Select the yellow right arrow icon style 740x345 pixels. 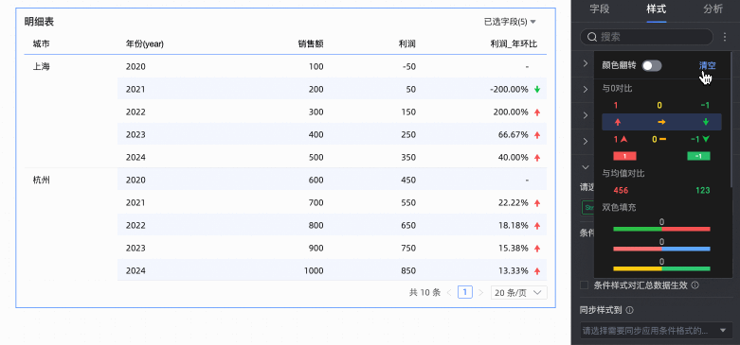coord(661,122)
